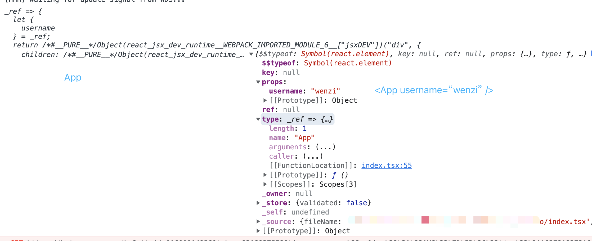Screen dimensions: 592x241
Task: Expand the _source fileName property
Action: tap(258, 221)
